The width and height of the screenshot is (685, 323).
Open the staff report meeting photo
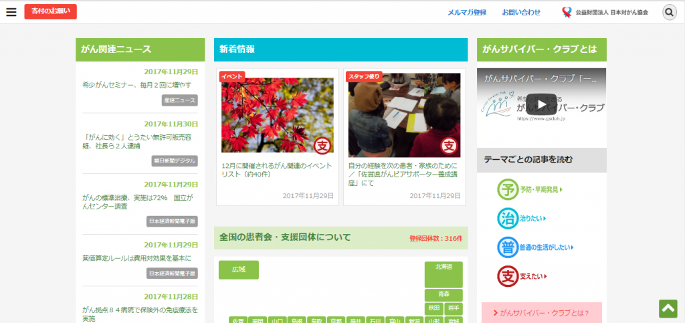[x=404, y=112]
